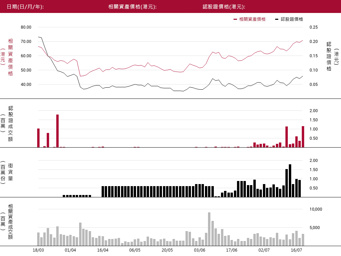Image resolution: width=341 pixels, height=256 pixels.
Task: Click the 50.00 underlying price axis value
Action: pyautogui.click(x=26, y=70)
